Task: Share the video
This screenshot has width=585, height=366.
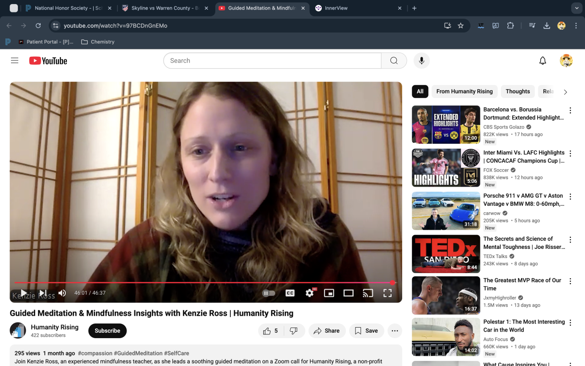Action: pos(327,331)
